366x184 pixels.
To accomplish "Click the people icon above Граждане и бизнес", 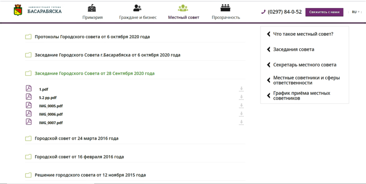I will (x=137, y=8).
